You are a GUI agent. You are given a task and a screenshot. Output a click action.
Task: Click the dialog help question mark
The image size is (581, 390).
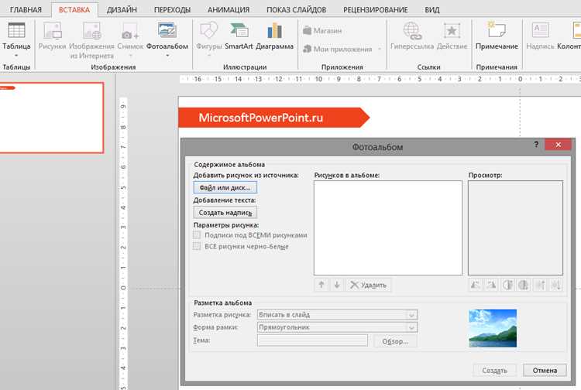536,144
